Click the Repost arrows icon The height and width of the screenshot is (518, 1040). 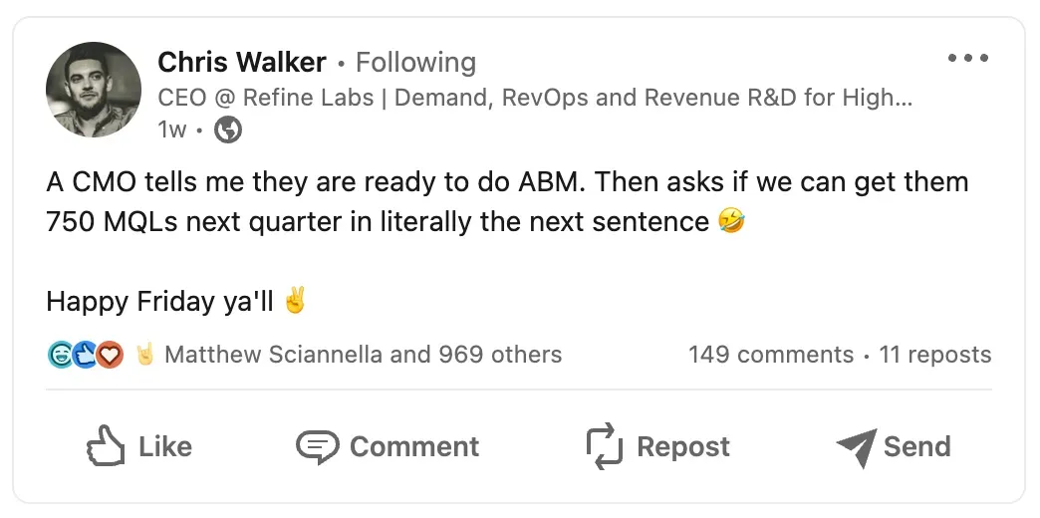pyautogui.click(x=605, y=447)
